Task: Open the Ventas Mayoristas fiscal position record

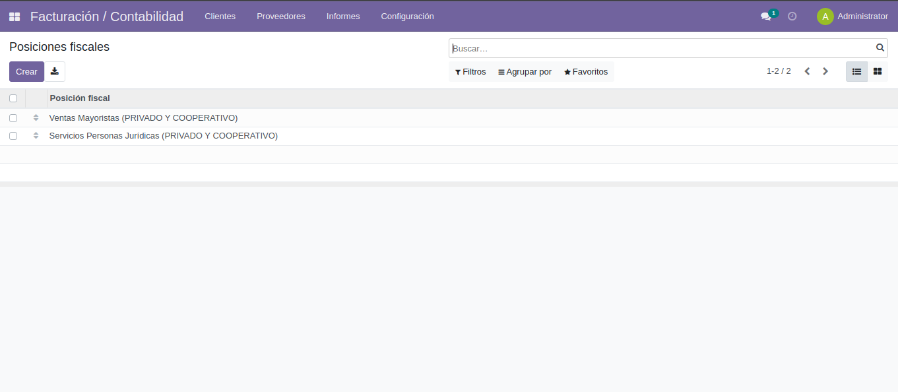Action: coord(143,117)
